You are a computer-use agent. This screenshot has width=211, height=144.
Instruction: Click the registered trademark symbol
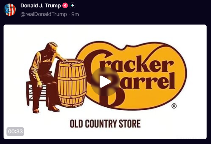click(x=174, y=106)
